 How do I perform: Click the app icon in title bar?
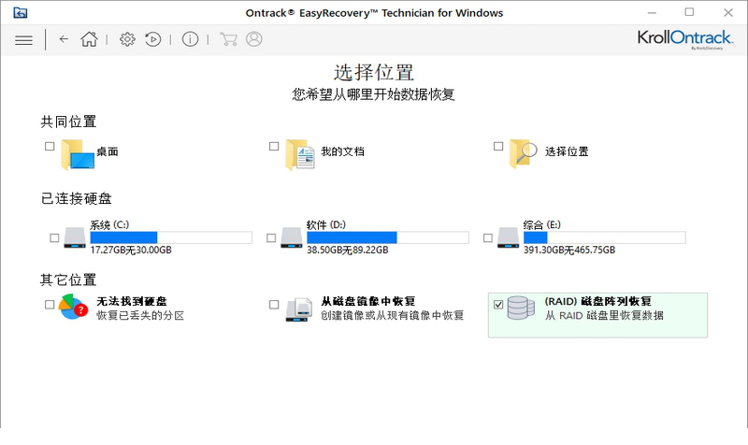pos(20,13)
